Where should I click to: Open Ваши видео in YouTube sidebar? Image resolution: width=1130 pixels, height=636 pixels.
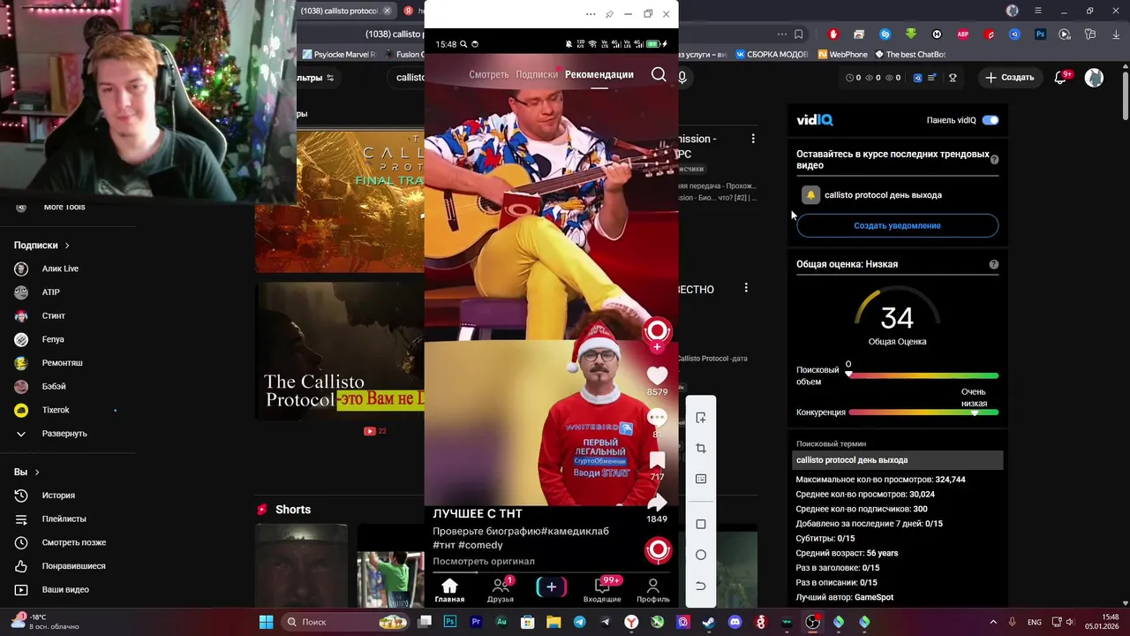[x=65, y=589]
